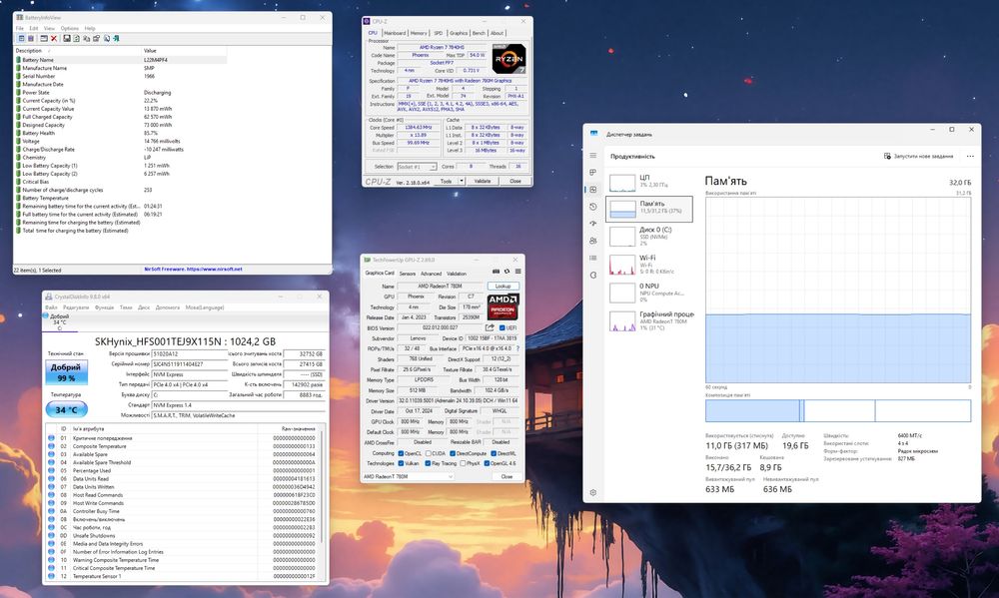999x598 pixels.
Task: Toggle the UEFI checkbox in GPU-Z
Action: pos(501,327)
